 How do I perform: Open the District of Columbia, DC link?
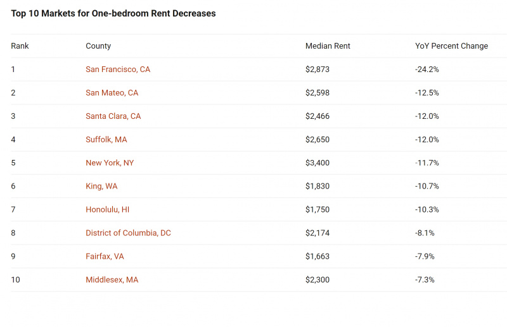(x=128, y=233)
